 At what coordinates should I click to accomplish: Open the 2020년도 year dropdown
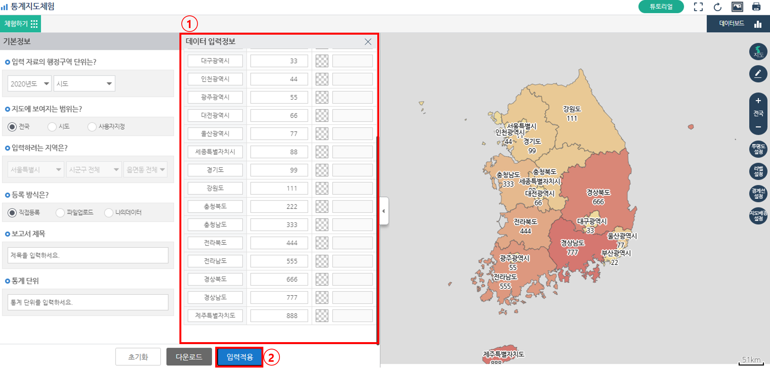point(29,83)
